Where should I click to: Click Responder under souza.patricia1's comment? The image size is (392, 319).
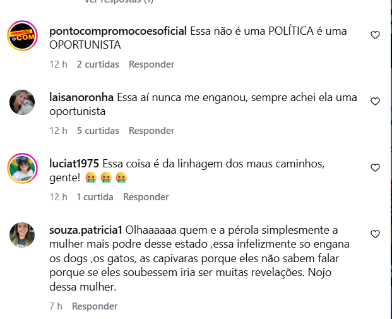tap(95, 306)
